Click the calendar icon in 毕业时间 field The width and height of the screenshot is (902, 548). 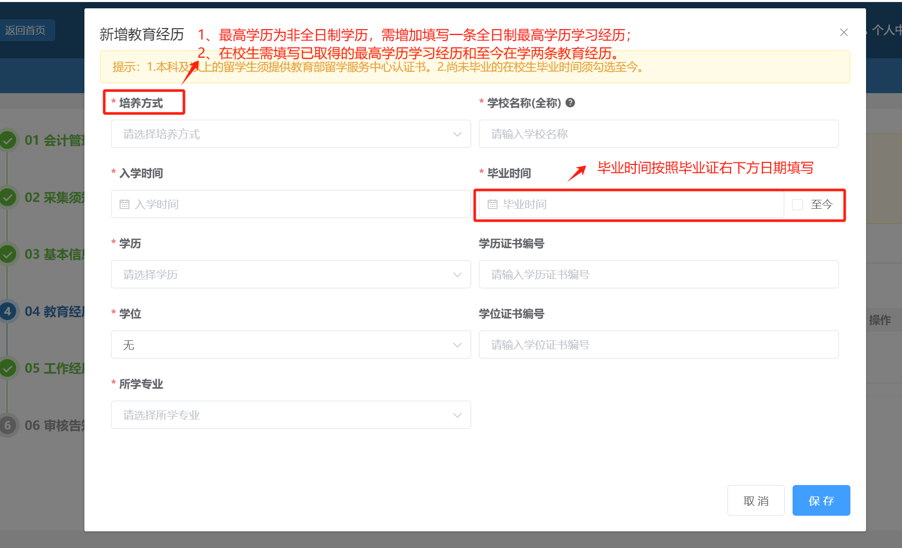pos(492,205)
